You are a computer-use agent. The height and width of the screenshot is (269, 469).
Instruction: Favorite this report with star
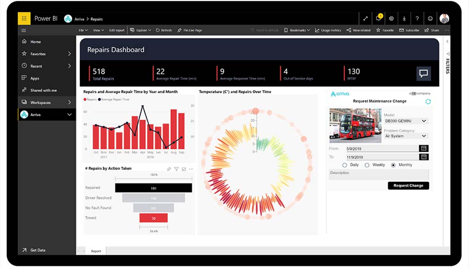(x=385, y=30)
